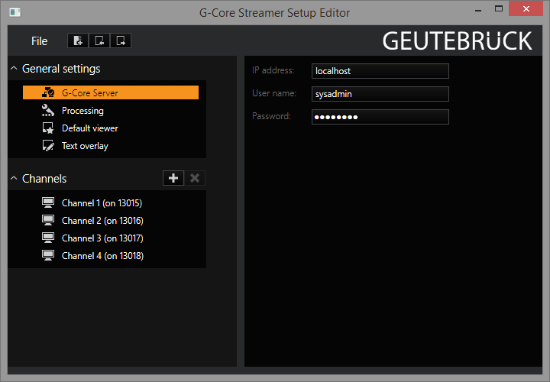550x382 pixels.
Task: Select Channel 1 (on 13015)
Action: coord(102,203)
